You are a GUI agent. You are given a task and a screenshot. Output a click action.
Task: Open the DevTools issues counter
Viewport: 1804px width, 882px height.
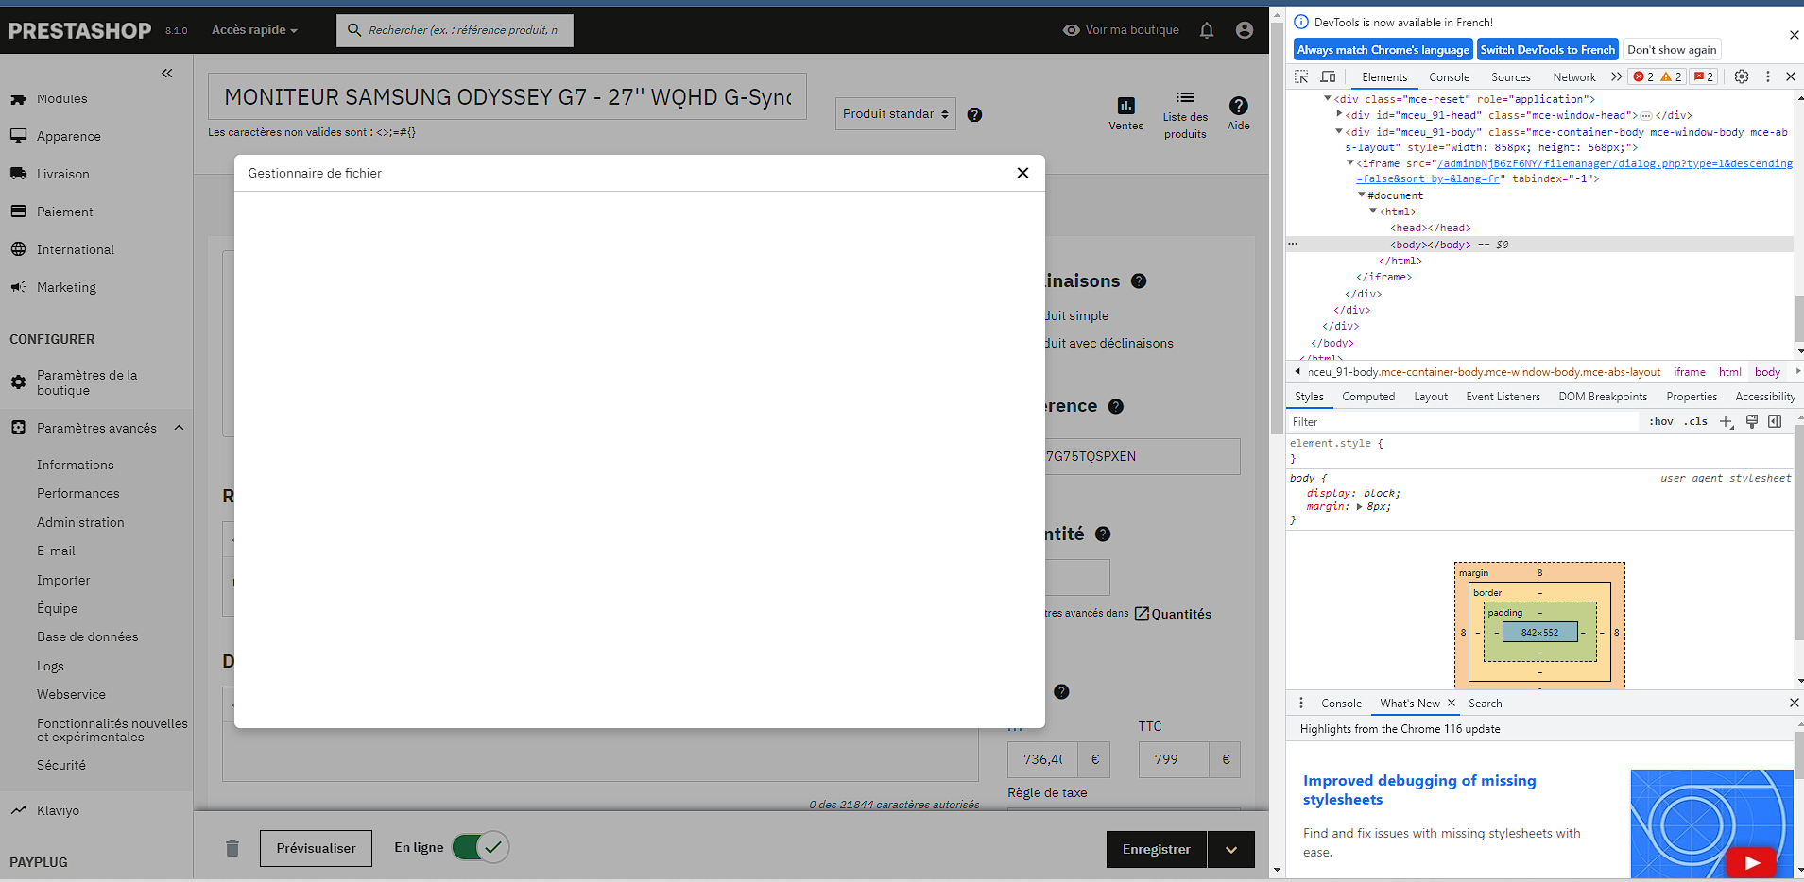(1704, 76)
